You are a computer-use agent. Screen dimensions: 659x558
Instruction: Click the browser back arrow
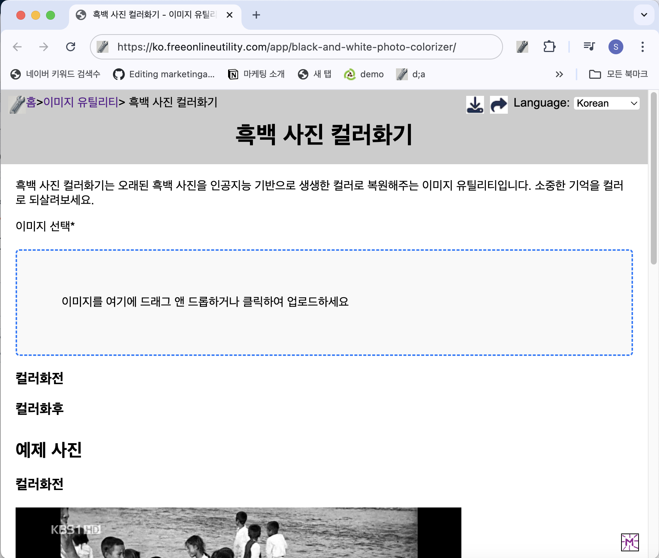[x=17, y=47]
